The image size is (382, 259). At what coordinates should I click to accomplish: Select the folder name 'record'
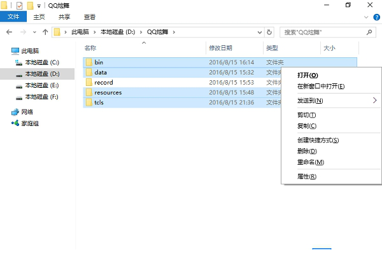[104, 82]
